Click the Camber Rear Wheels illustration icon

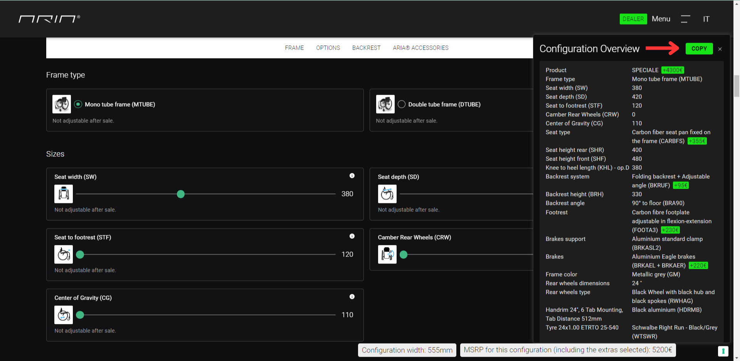[x=387, y=254]
